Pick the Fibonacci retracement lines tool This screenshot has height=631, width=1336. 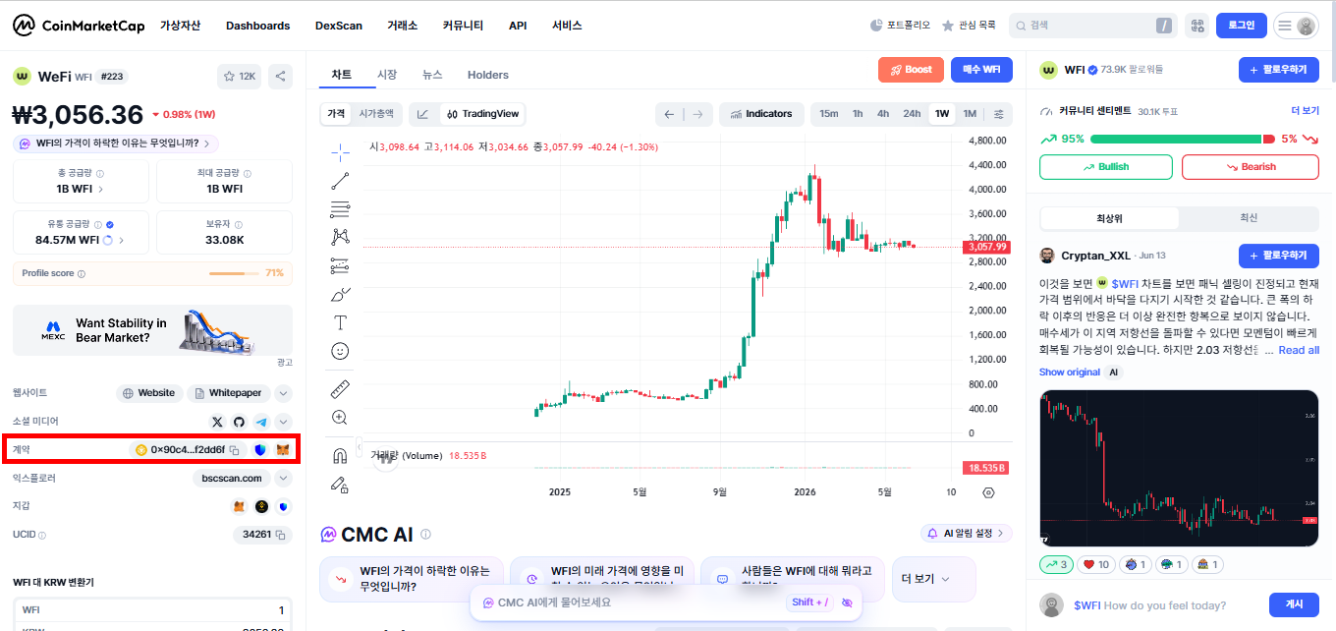(341, 208)
